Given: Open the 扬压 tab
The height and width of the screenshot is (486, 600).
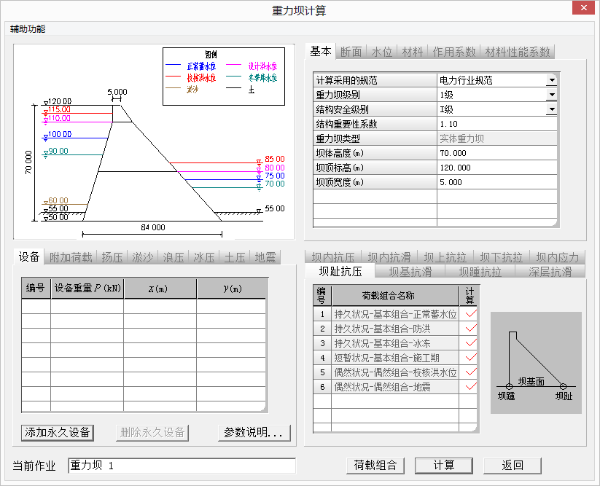Looking at the screenshot, I should click(112, 257).
